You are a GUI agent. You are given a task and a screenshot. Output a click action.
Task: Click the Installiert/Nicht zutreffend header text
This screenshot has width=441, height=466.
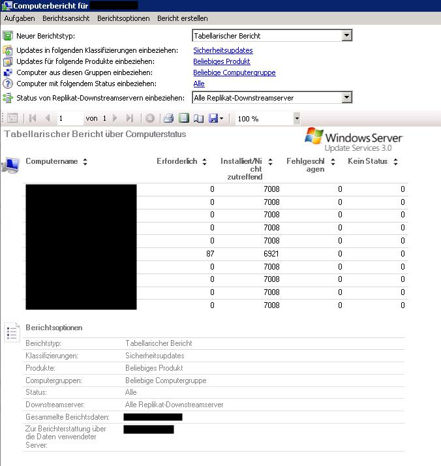(x=242, y=169)
